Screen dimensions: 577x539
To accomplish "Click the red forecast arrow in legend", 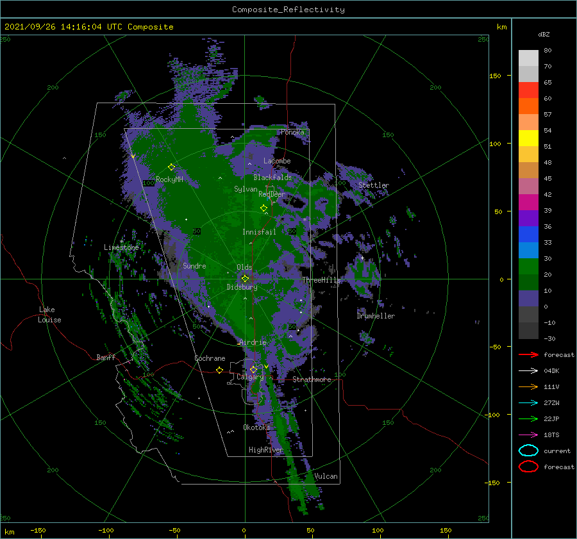I will tap(528, 354).
